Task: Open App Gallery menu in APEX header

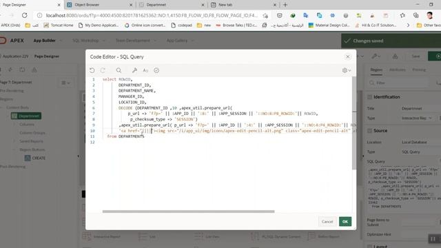Action: point(180,41)
